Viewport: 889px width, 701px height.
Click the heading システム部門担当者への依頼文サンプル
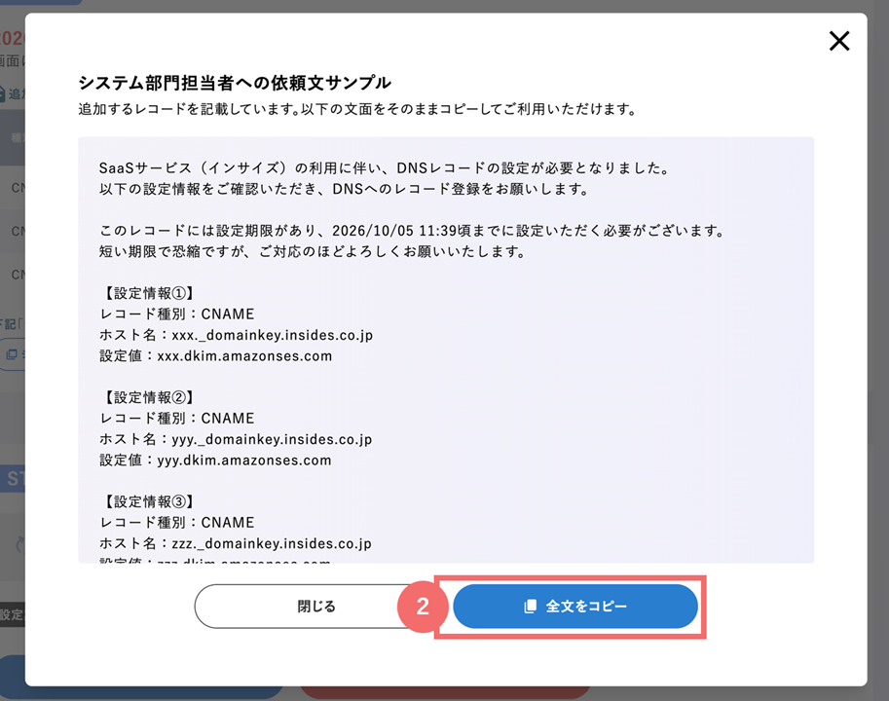click(235, 83)
